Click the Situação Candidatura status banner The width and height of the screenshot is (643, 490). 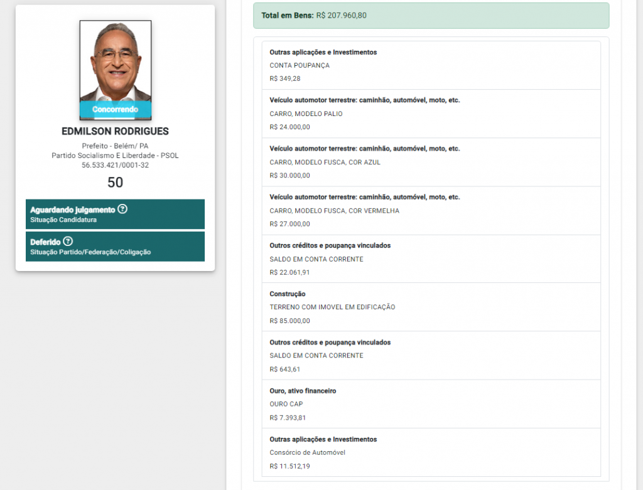point(115,215)
